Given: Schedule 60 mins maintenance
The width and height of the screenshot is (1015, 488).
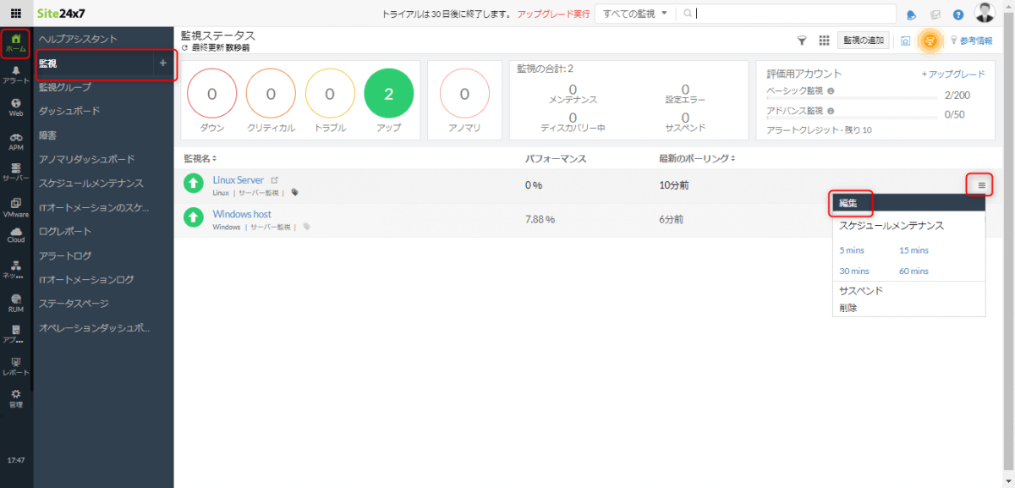Looking at the screenshot, I should (x=913, y=271).
